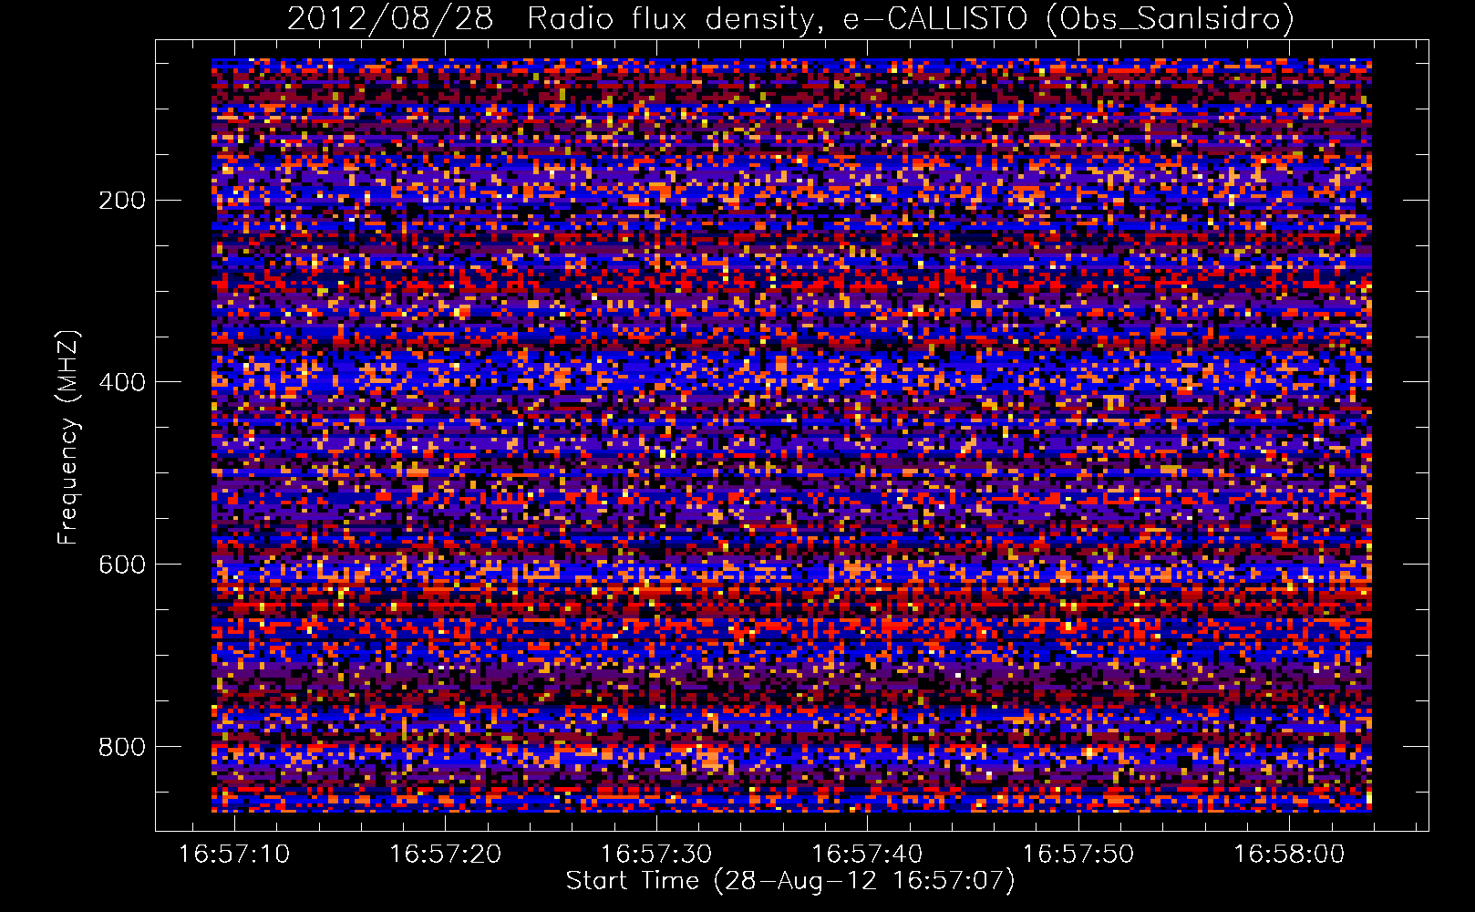Click the 'Frequency (MHZ)' axis label
Screen dimensions: 1475x912
[68, 437]
